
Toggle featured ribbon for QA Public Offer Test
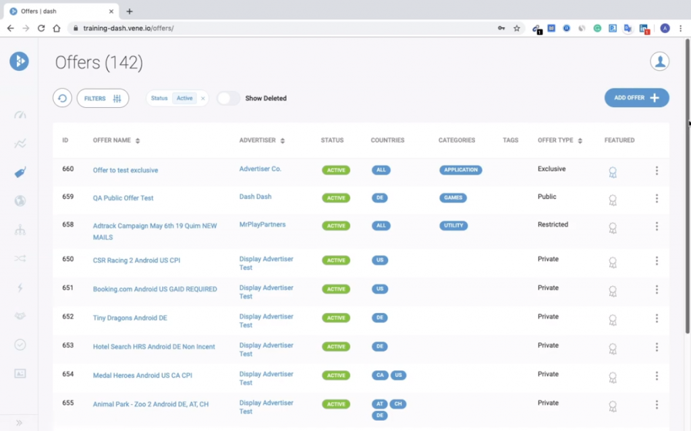(x=612, y=200)
